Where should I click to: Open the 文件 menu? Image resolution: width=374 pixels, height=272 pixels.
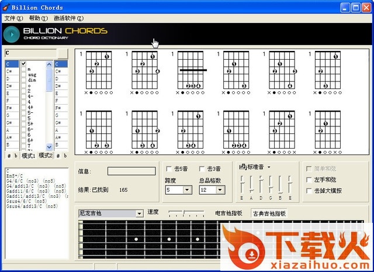click(13, 18)
